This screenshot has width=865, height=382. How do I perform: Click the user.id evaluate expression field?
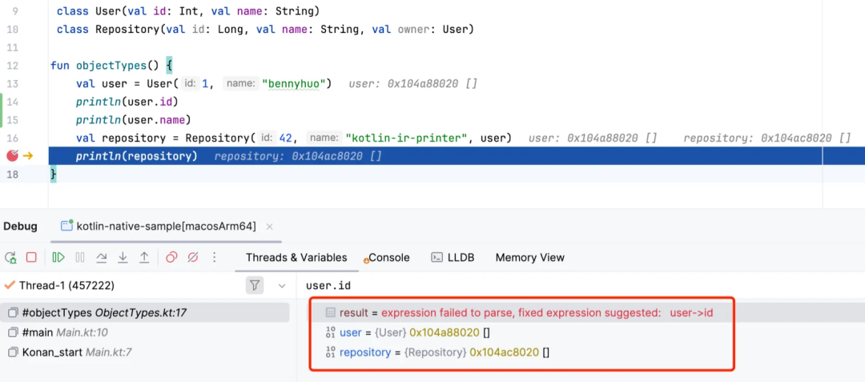pos(582,286)
